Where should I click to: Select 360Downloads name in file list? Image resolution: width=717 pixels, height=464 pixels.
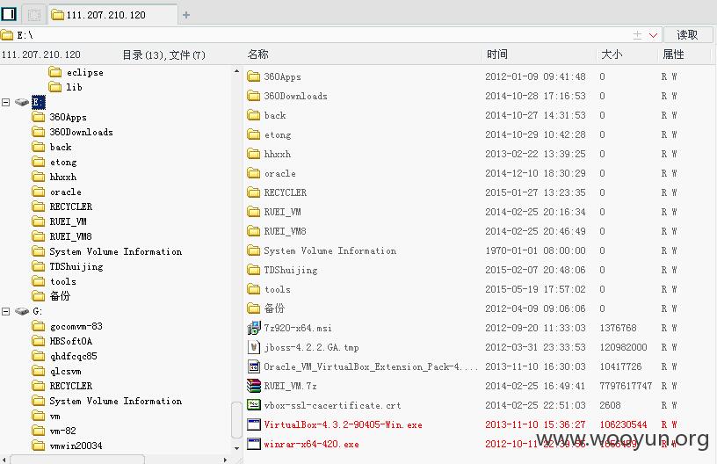[x=295, y=96]
